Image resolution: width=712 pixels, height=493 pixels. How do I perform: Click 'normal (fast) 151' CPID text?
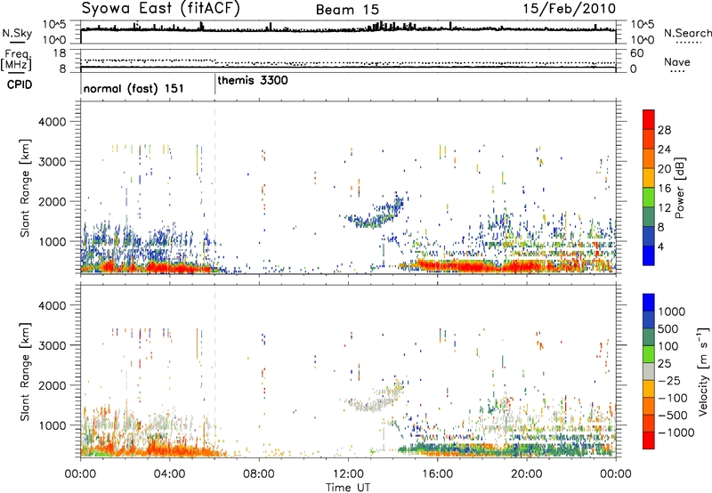tap(133, 88)
